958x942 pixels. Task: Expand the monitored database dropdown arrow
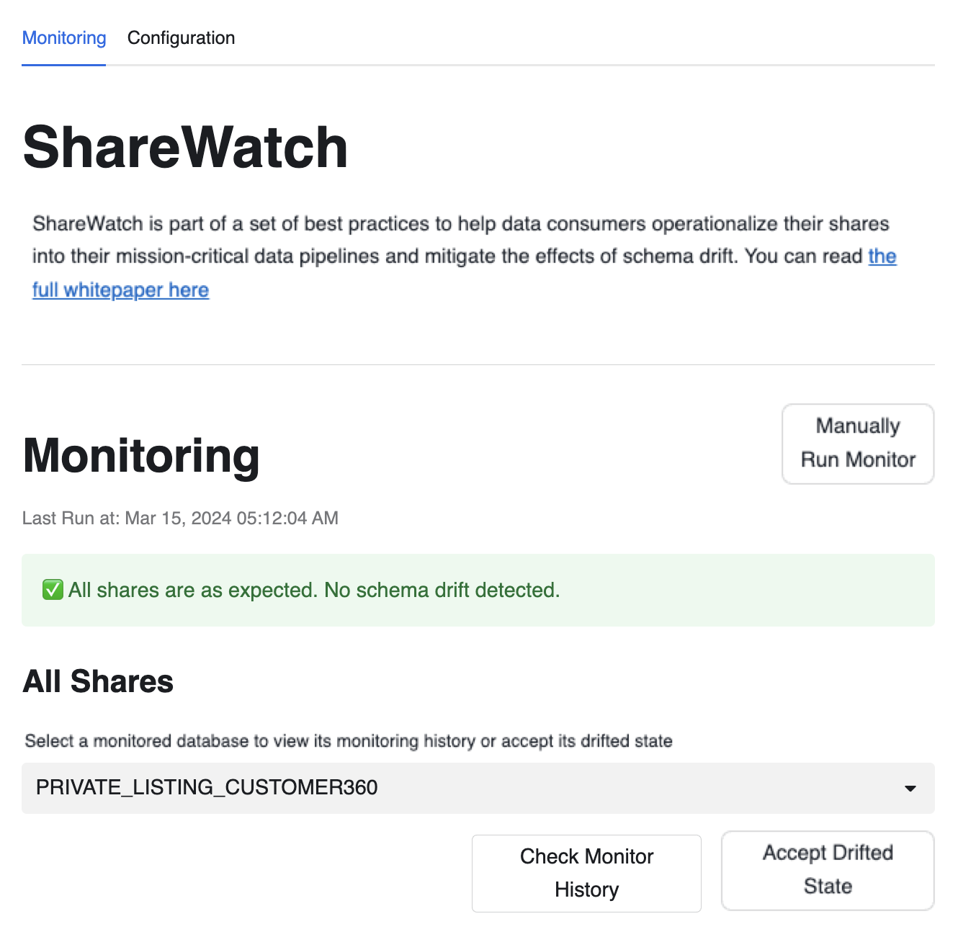tap(910, 789)
